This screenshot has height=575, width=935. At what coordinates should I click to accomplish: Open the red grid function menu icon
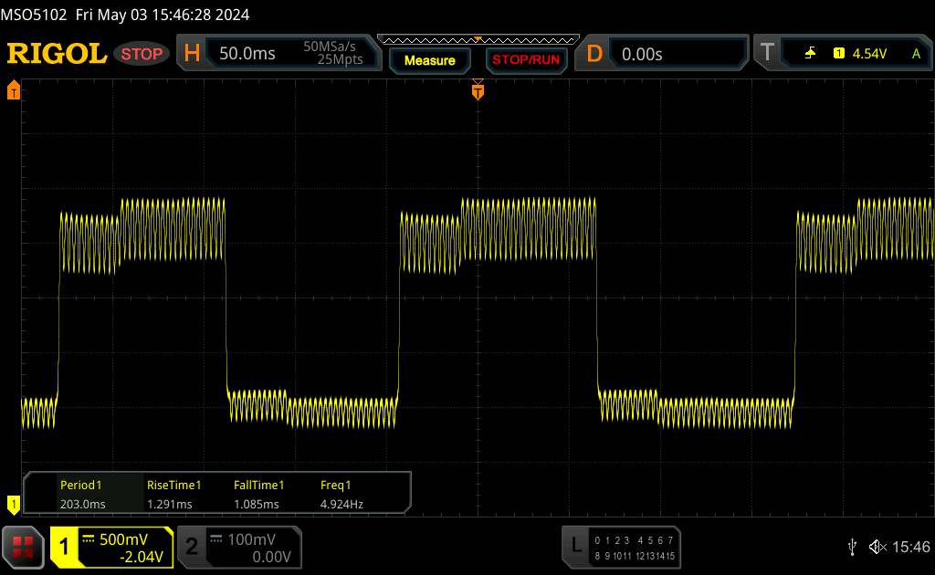[24, 546]
